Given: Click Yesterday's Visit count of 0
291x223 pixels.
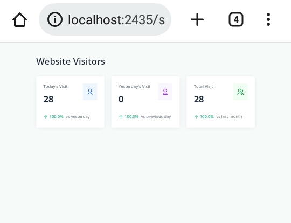Looking at the screenshot, I should (121, 99).
